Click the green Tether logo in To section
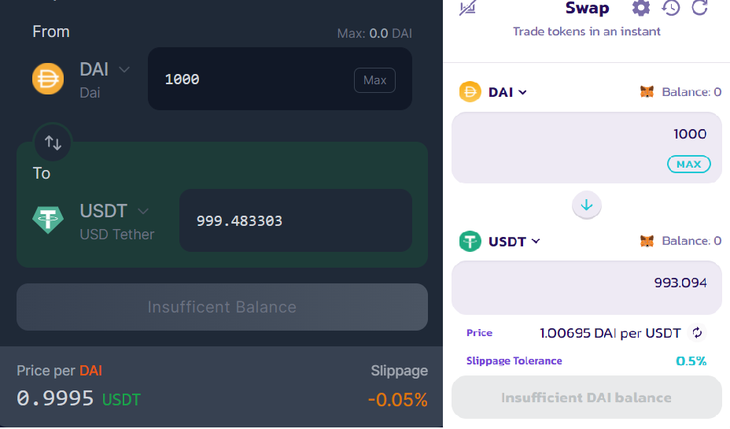This screenshot has height=429, width=730. (x=48, y=220)
